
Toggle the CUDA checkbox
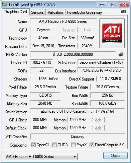click(54, 145)
